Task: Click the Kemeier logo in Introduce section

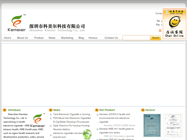Action: (38, 120)
